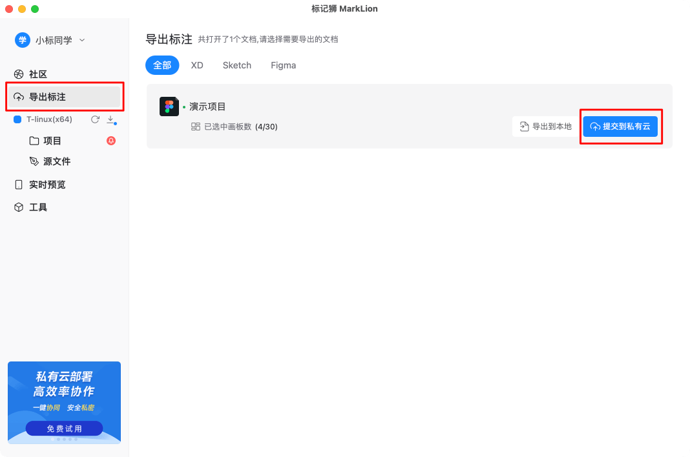690x457 pixels.
Task: Open the 源文件 source files section
Action: [x=53, y=161]
